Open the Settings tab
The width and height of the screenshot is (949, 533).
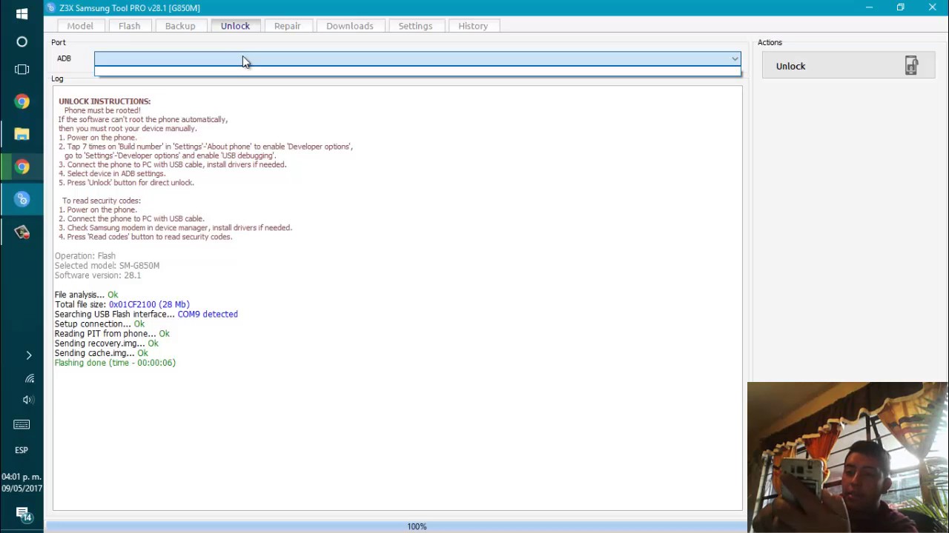click(x=415, y=26)
